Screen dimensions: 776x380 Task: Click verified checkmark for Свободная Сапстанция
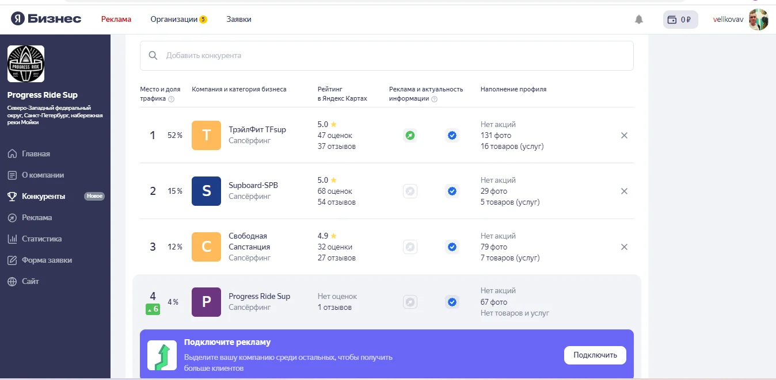(452, 247)
